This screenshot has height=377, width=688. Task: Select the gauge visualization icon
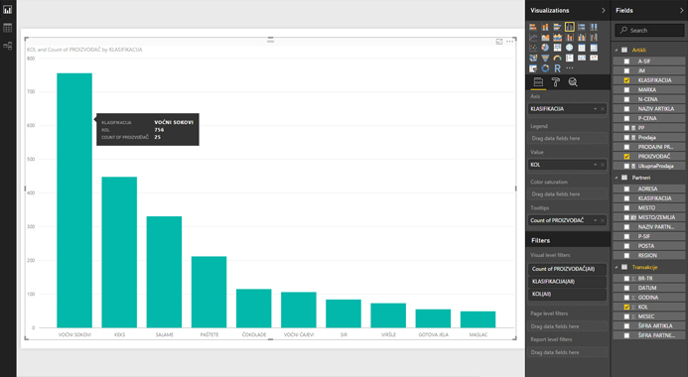557,58
